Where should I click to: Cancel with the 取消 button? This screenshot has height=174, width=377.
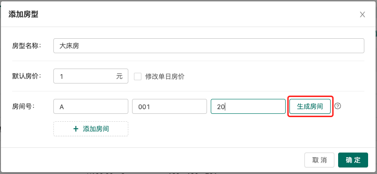coord(319,160)
